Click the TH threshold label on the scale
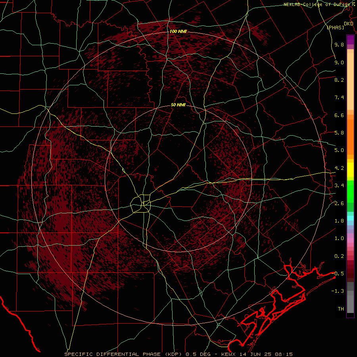 coord(341,309)
